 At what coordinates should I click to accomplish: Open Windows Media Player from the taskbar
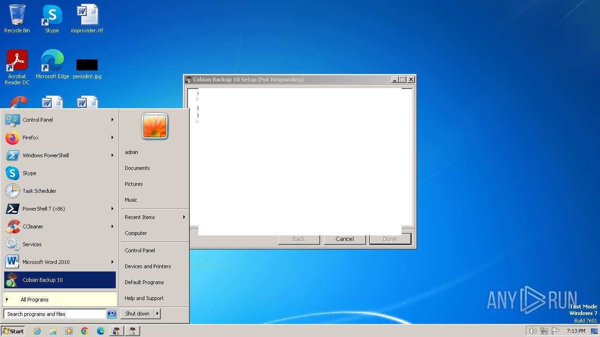pos(69,331)
